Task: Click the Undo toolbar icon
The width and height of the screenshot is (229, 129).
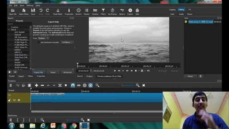Action: [x=41, y=12]
